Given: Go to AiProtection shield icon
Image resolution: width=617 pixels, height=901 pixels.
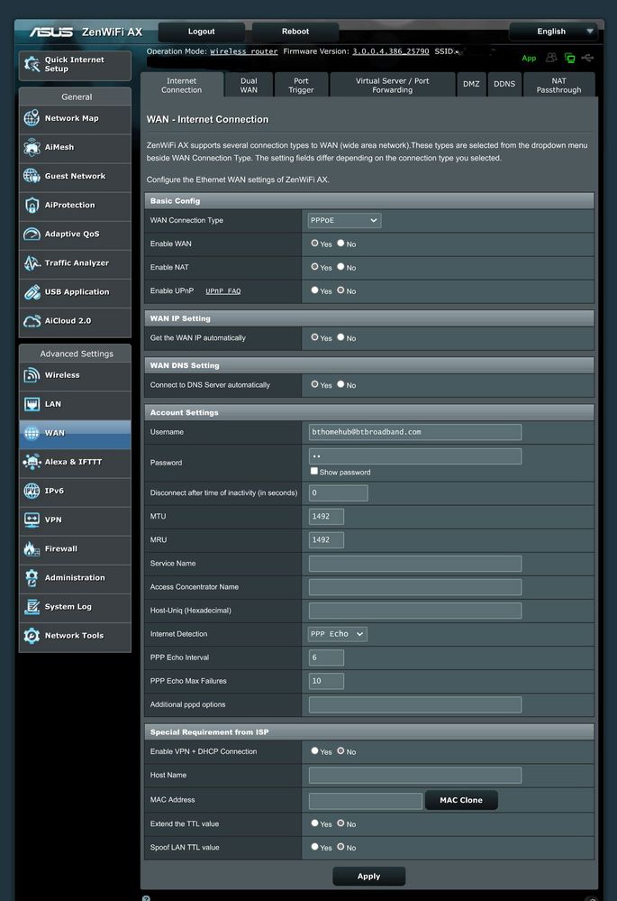Looking at the screenshot, I should tap(32, 205).
